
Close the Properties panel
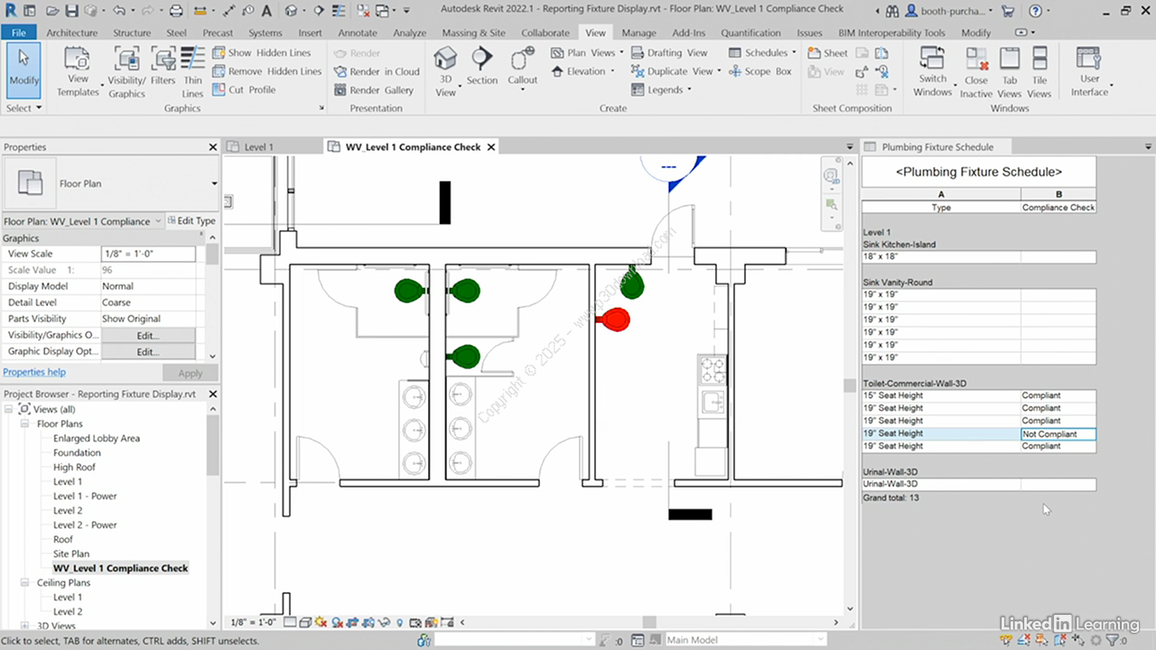pos(213,147)
